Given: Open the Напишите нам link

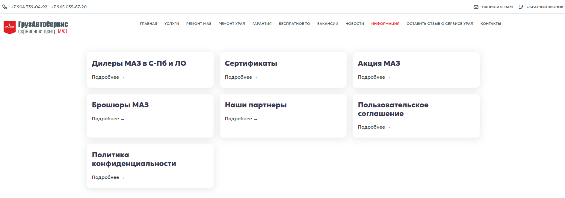Looking at the screenshot, I should point(497,7).
